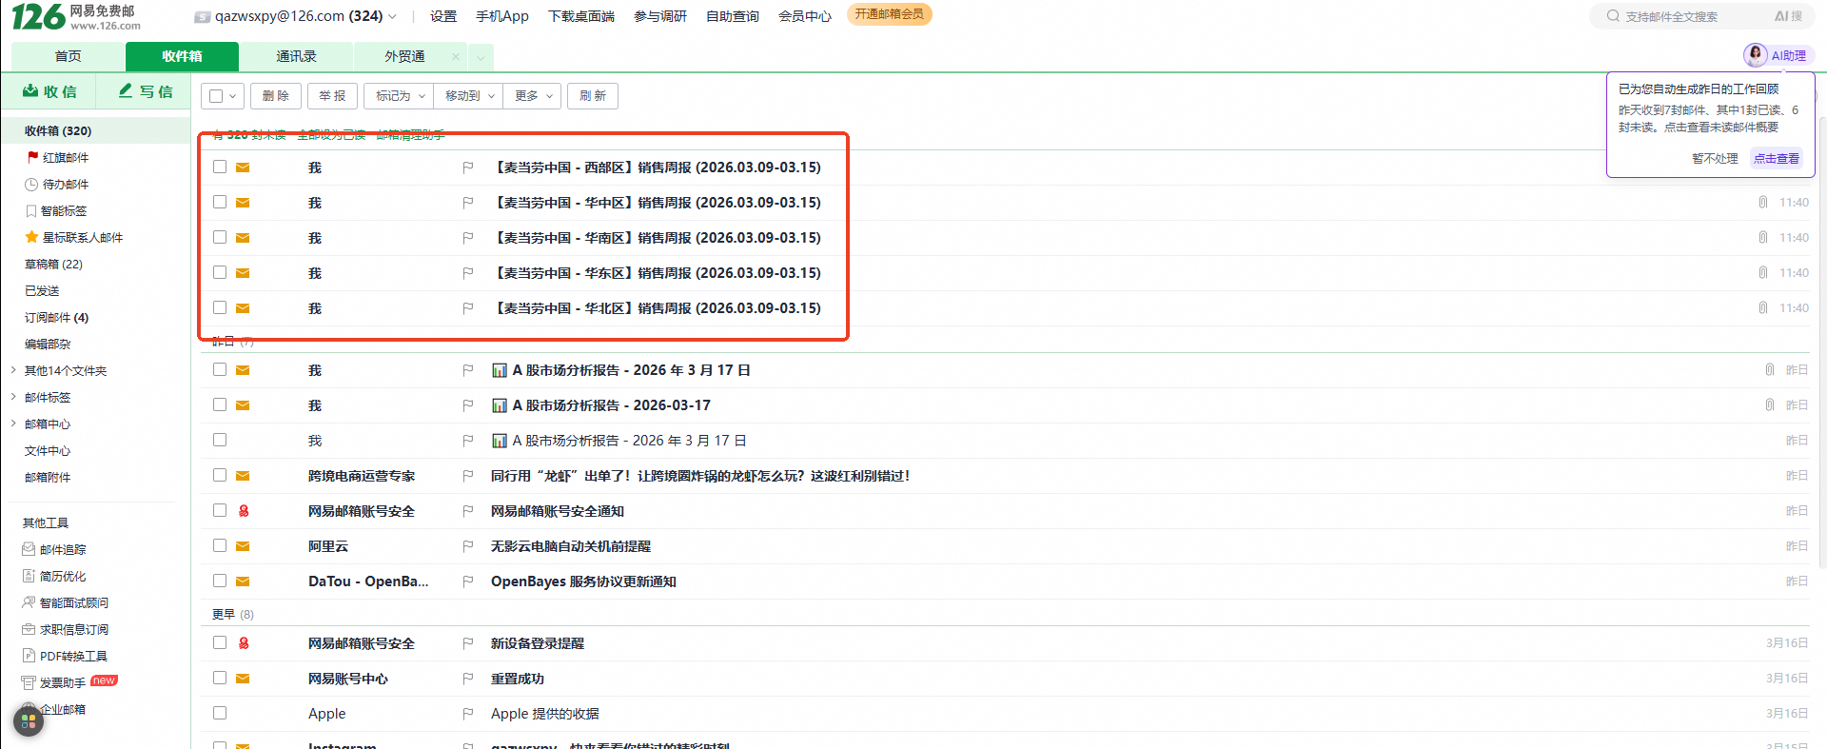Click the 点击查看 link in the AI popup
The height and width of the screenshot is (749, 1827).
(1776, 159)
